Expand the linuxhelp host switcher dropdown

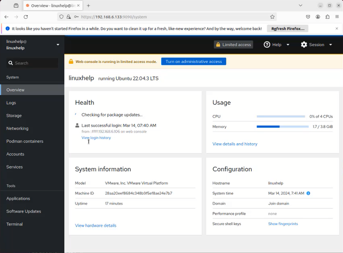pos(58,45)
